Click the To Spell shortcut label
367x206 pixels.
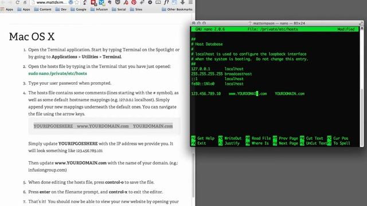point(342,143)
